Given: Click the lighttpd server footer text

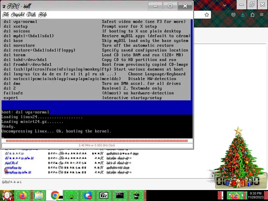Looking at the screenshot, I should [x=12, y=182].
